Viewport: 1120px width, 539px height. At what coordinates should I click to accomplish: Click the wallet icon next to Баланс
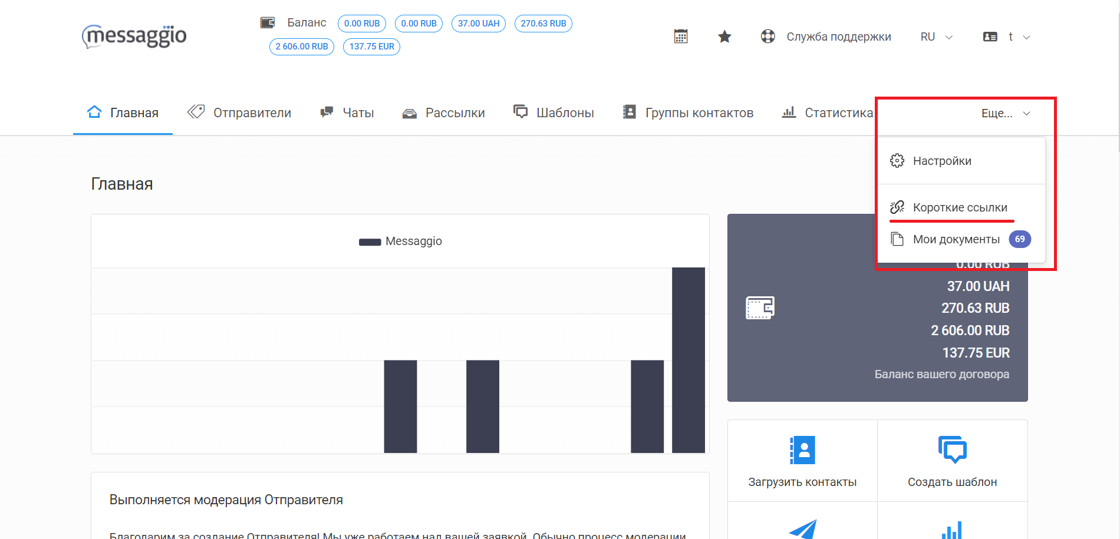pos(268,23)
